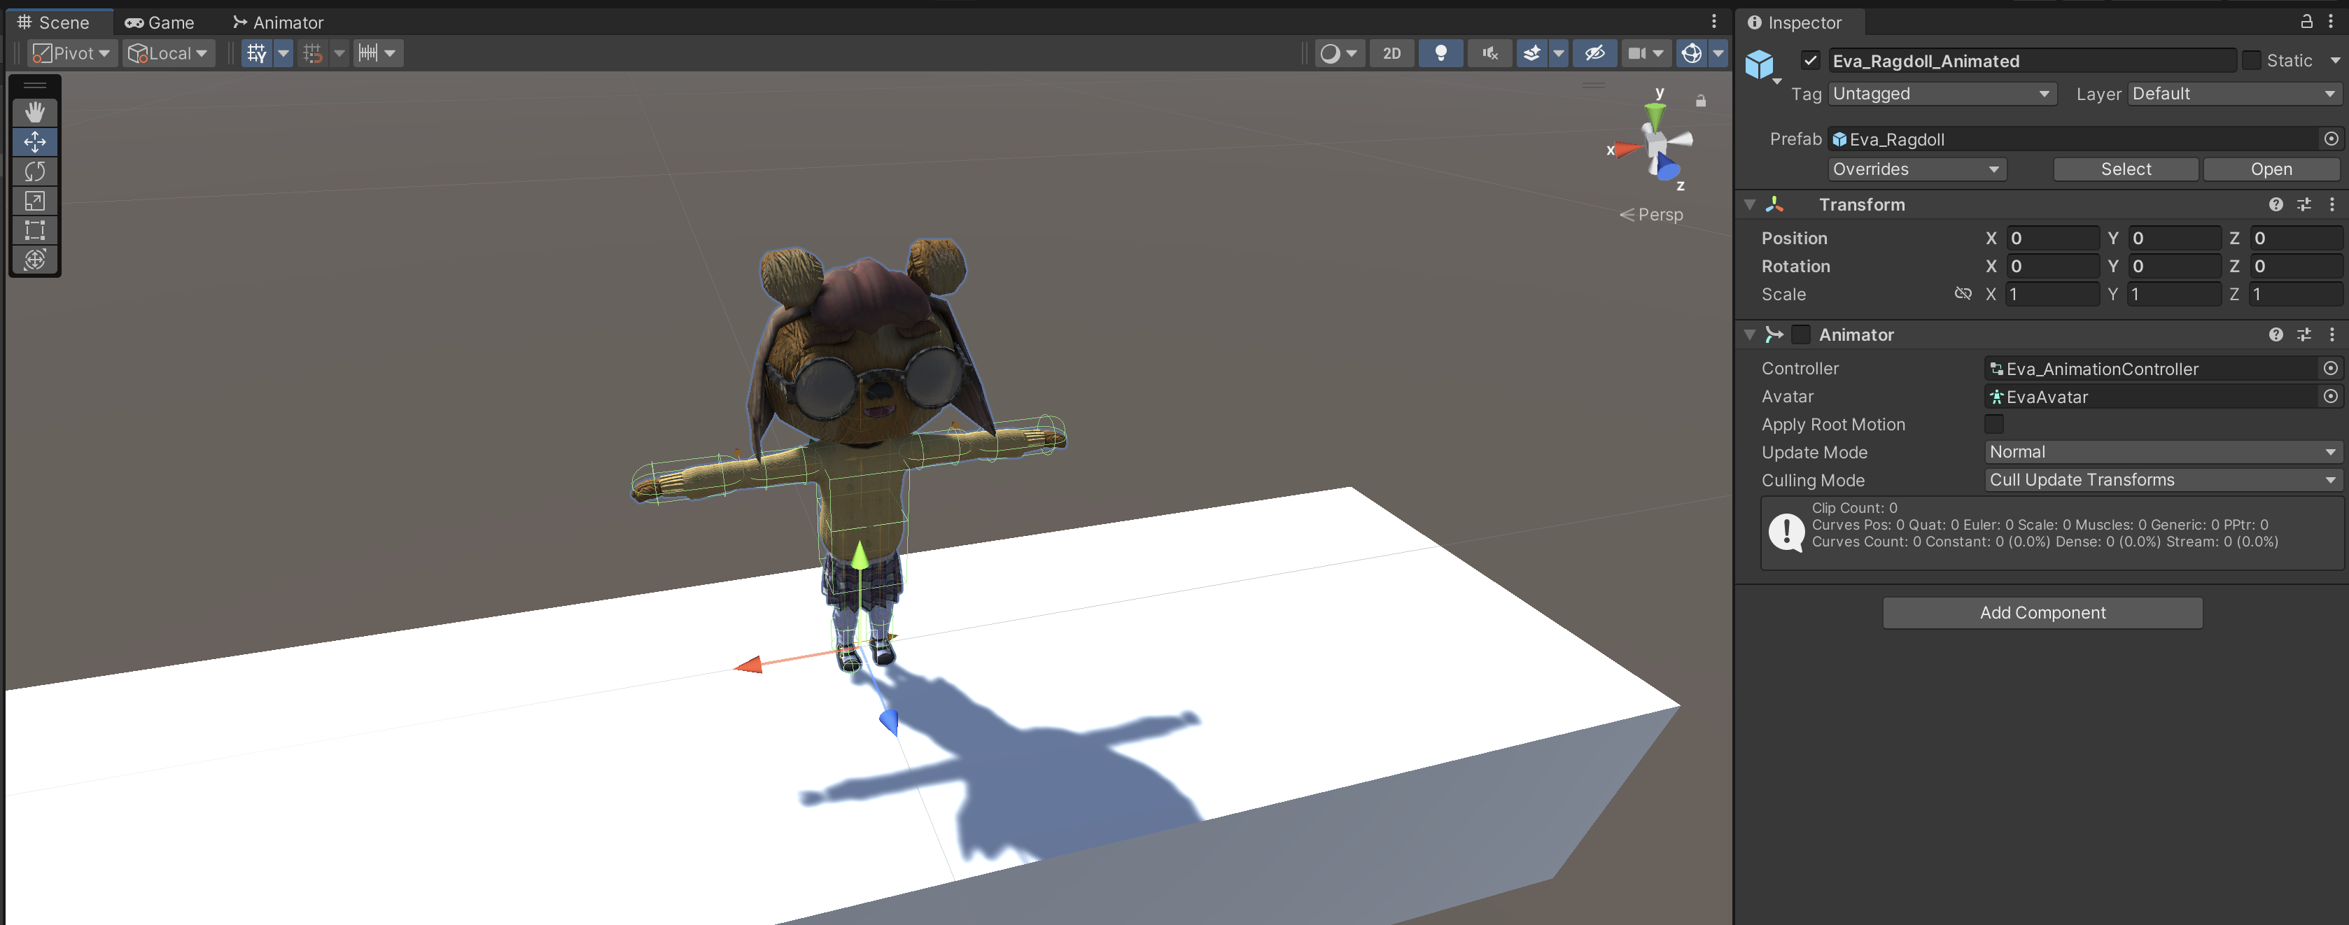Image resolution: width=2349 pixels, height=925 pixels.
Task: Switch to the Game tab
Action: pyautogui.click(x=160, y=22)
